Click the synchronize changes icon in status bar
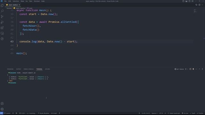 13,113
